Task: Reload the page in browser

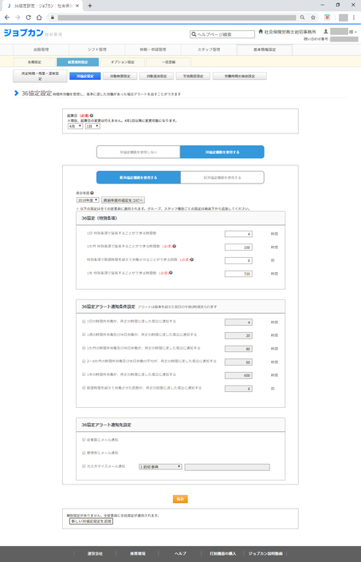Action: tap(28, 18)
